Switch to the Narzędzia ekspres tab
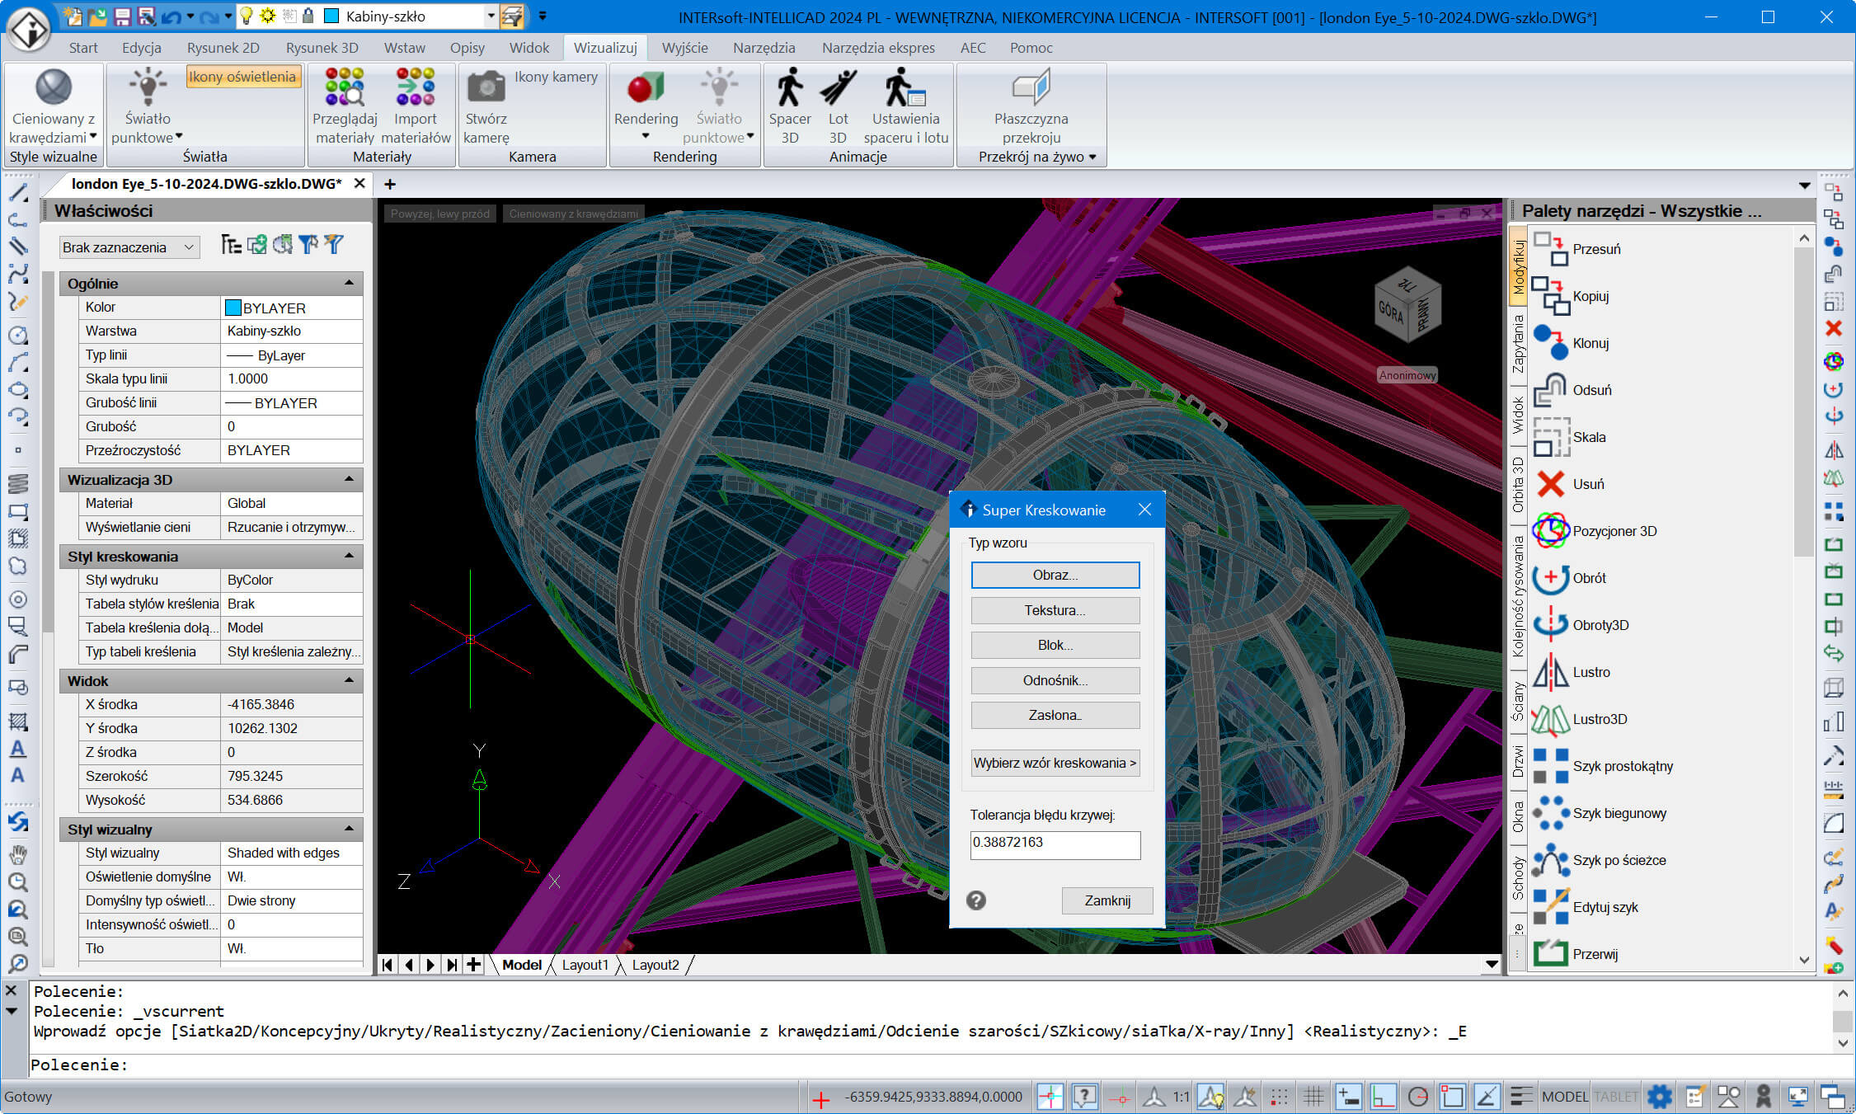This screenshot has height=1114, width=1856. [878, 48]
